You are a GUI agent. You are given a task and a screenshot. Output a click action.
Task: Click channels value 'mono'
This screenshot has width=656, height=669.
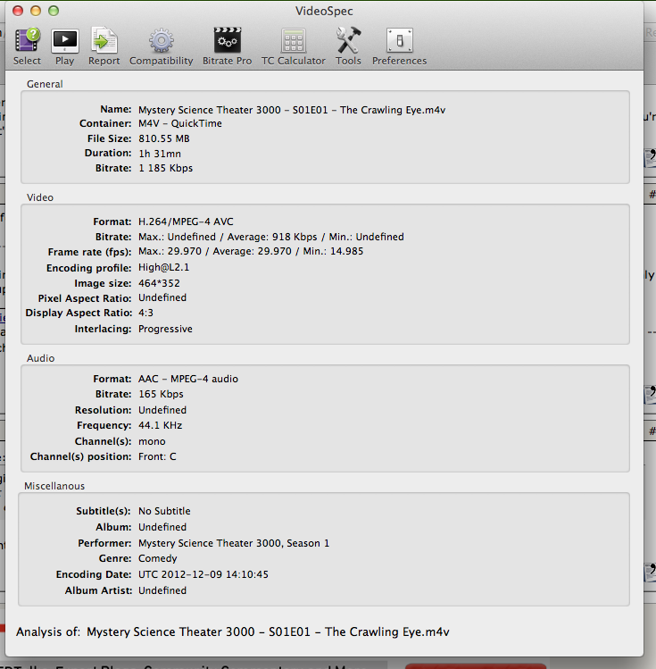click(152, 441)
